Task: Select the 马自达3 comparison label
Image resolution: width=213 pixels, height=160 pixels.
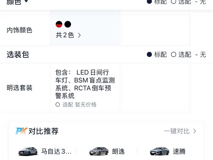Action: 56,151
